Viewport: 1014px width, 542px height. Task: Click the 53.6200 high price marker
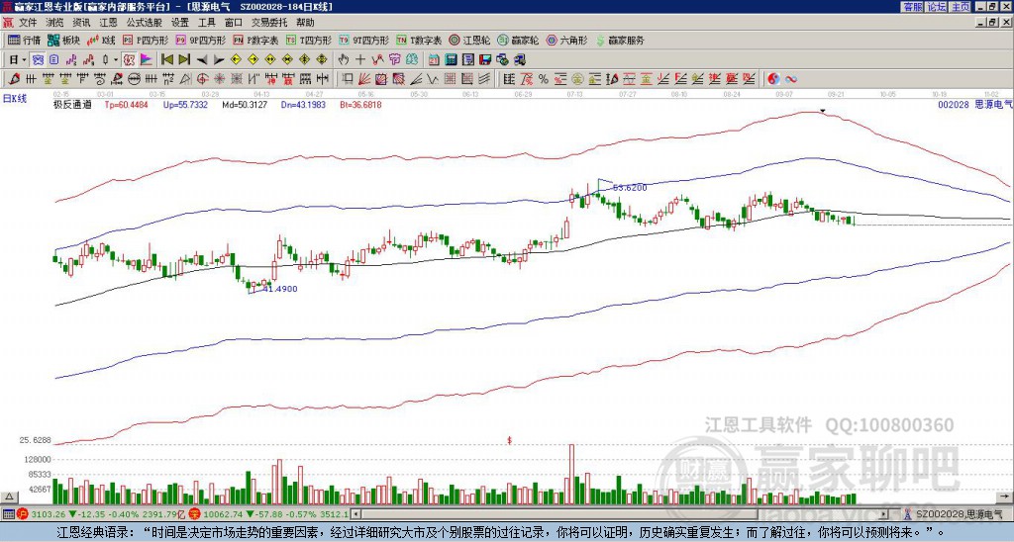click(629, 188)
